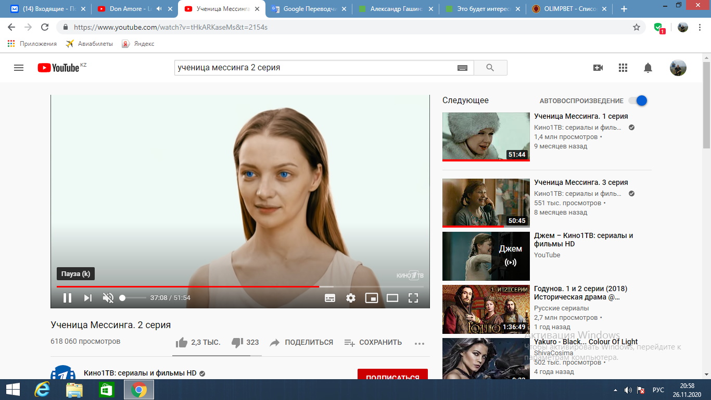Open the Chrome profile avatar in toolbar
The width and height of the screenshot is (711, 400).
pos(683,27)
